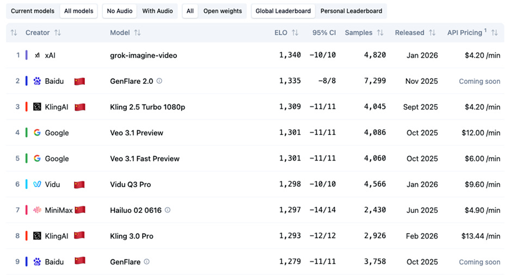This screenshot has height=275, width=510.
Task: Click the Model column header label
Action: [120, 33]
